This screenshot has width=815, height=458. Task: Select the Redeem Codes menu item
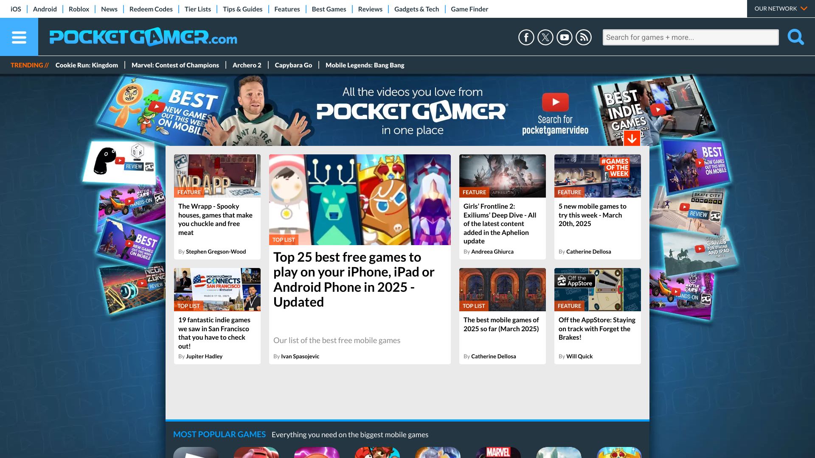click(151, 9)
